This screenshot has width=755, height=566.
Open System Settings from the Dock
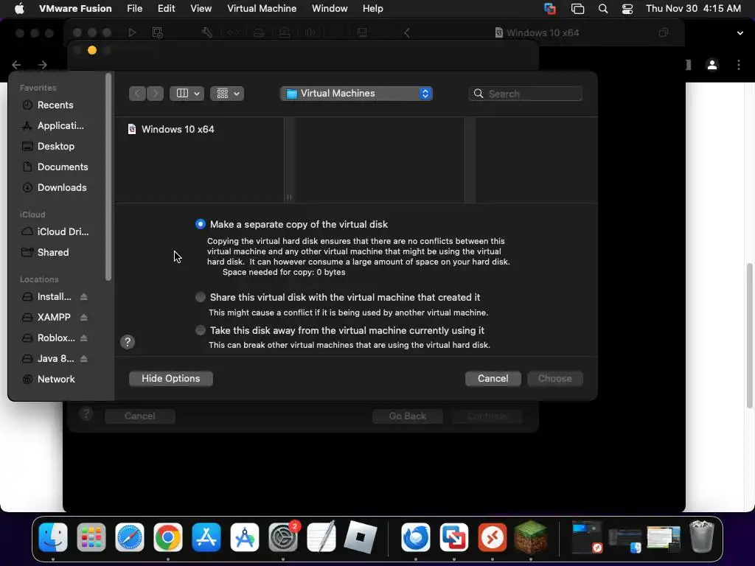[x=283, y=537]
